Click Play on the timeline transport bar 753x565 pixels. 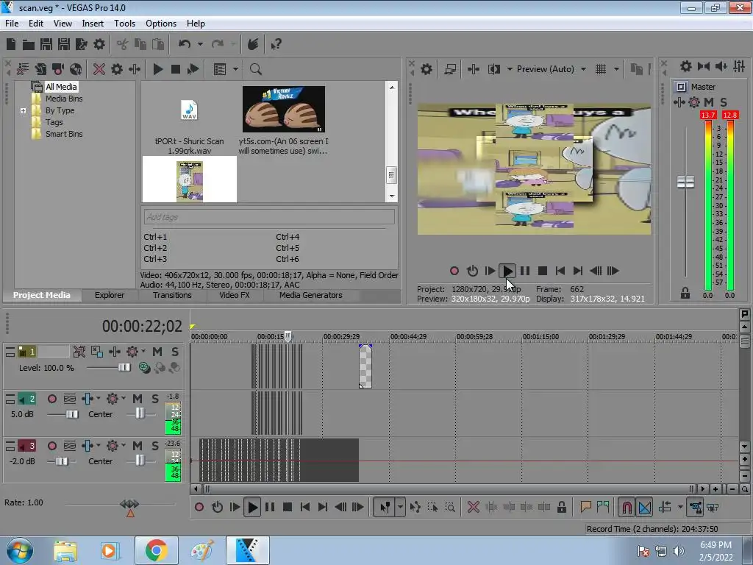[252, 507]
